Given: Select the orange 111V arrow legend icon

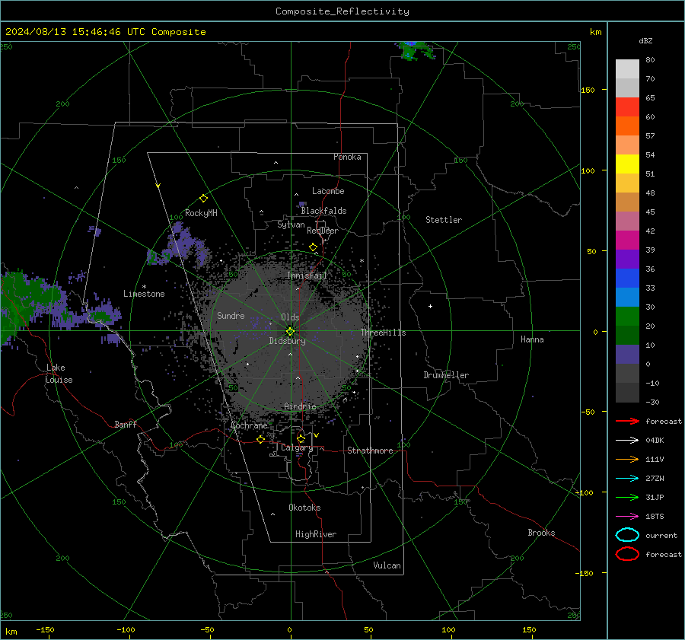Looking at the screenshot, I should coord(627,459).
